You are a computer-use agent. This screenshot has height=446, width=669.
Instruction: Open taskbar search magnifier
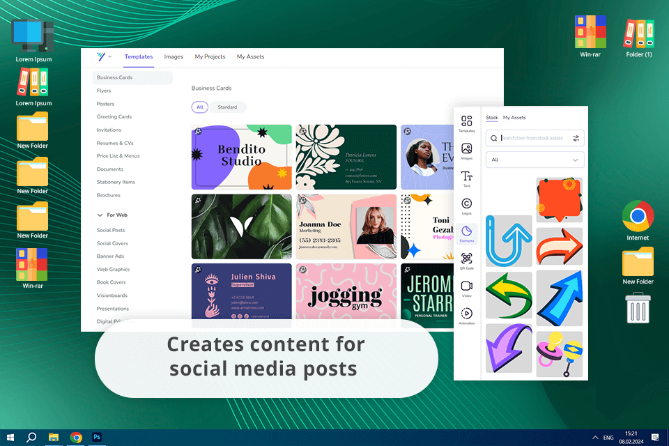click(x=31, y=438)
